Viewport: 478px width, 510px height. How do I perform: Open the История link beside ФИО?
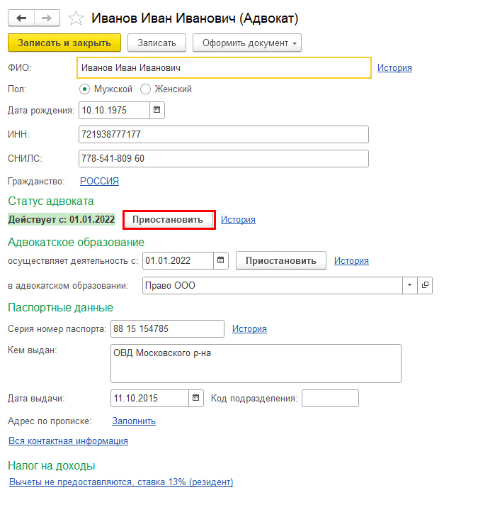[394, 68]
